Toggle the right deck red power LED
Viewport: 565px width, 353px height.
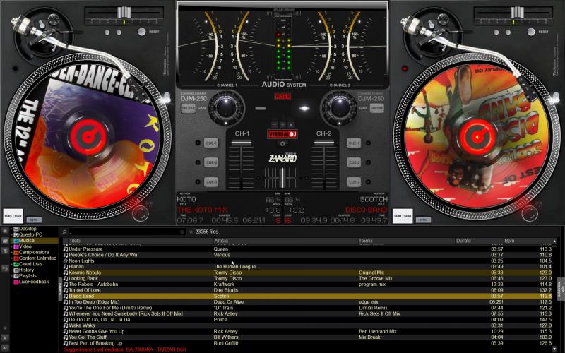(x=405, y=68)
